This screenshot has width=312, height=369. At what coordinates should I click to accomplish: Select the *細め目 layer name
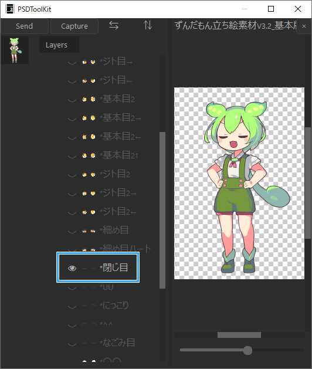114,230
